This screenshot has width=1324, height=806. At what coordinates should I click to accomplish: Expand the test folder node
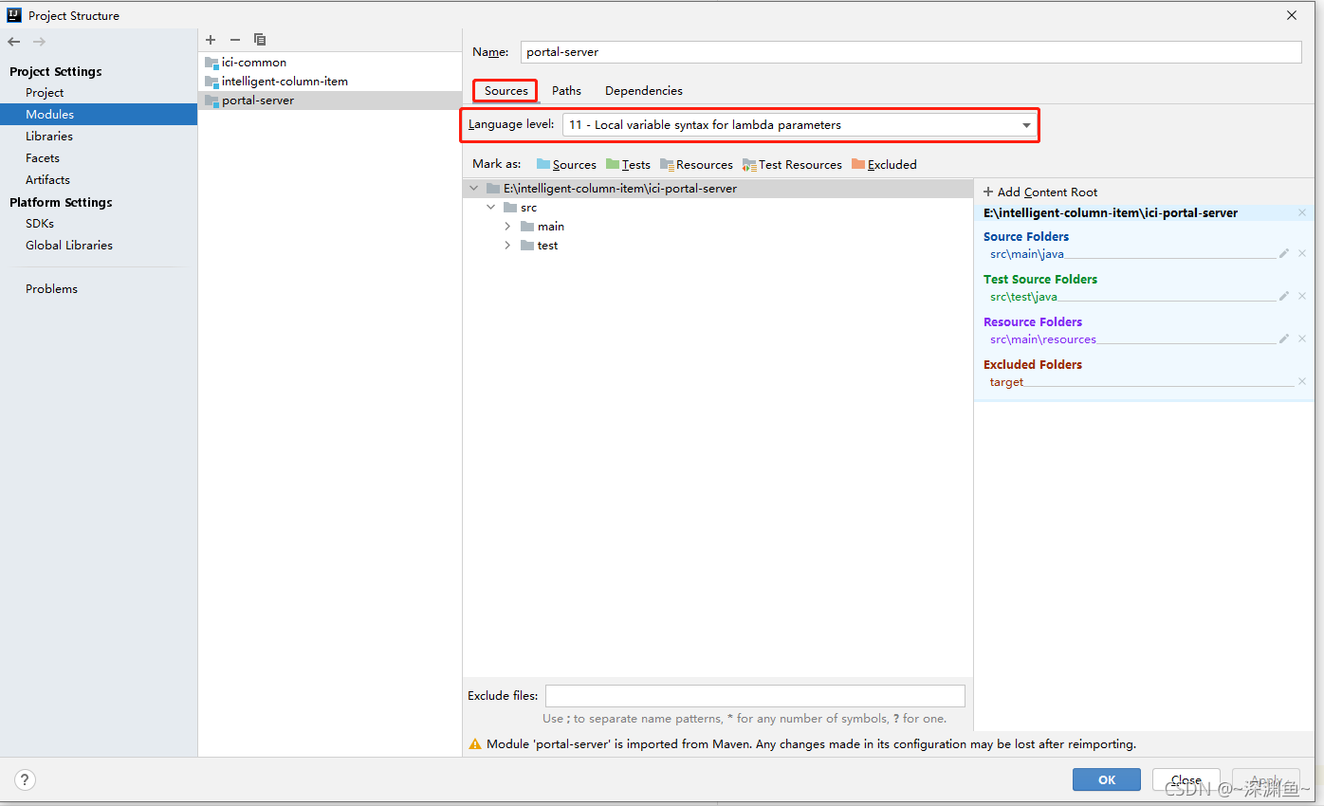(507, 245)
